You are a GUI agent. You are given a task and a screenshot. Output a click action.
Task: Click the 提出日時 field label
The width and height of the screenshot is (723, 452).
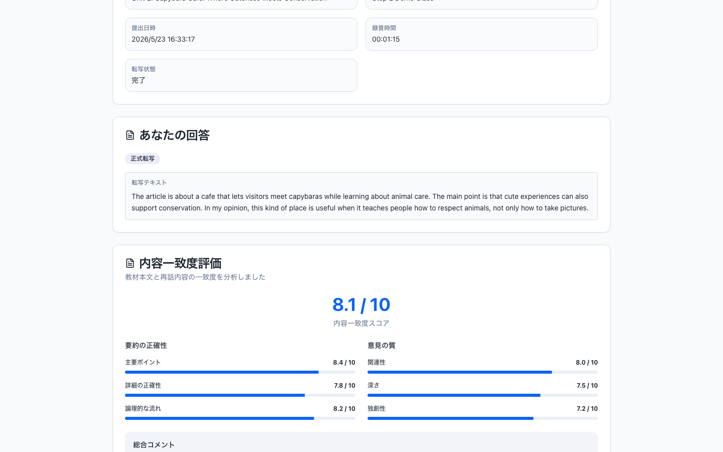pyautogui.click(x=144, y=28)
